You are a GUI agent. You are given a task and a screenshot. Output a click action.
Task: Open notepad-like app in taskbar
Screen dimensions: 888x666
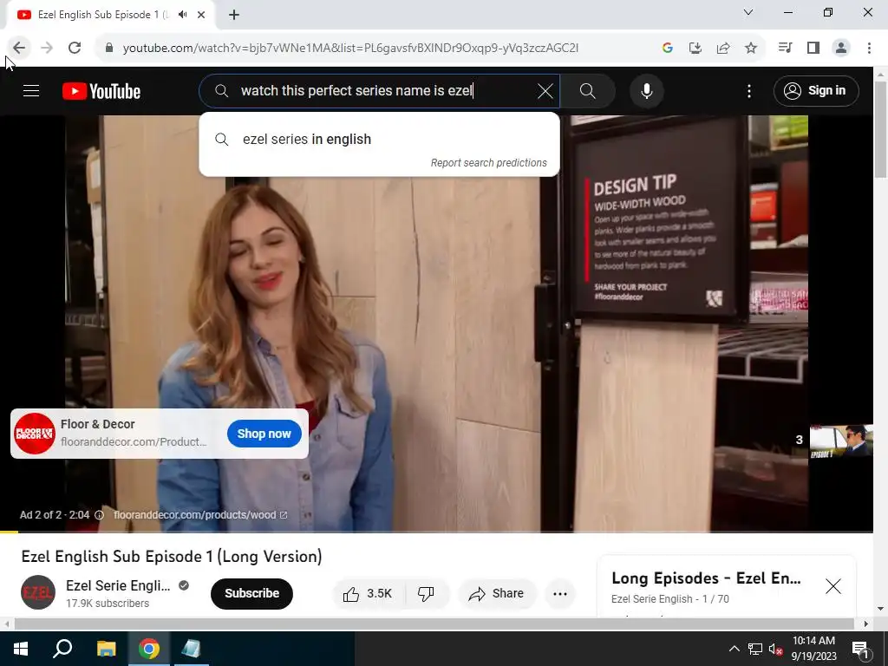(x=192, y=649)
